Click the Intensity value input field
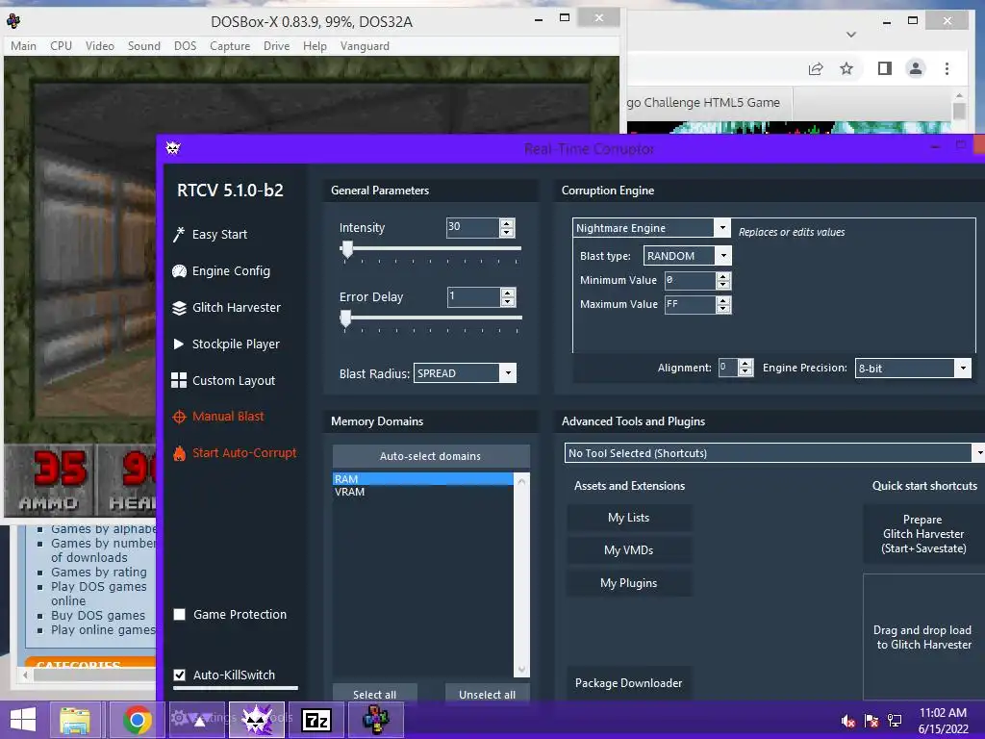This screenshot has height=739, width=985. tap(473, 227)
